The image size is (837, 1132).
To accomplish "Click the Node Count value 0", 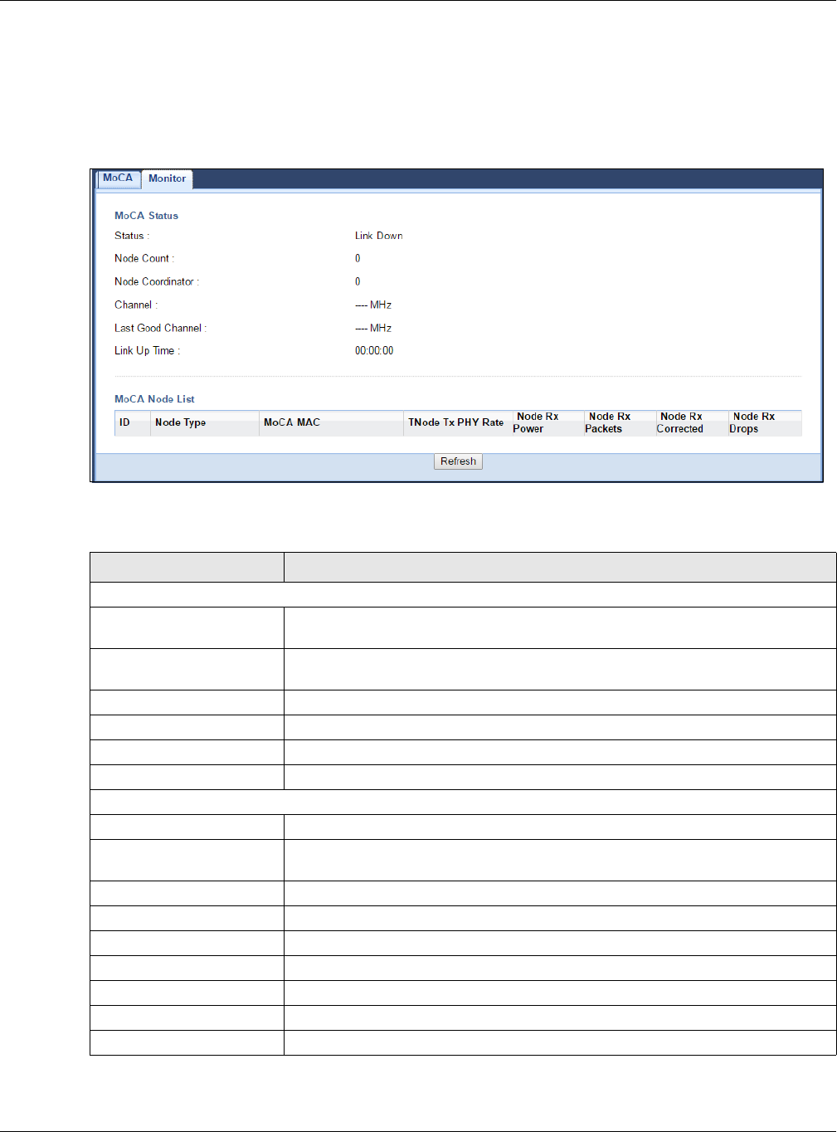I will pyautogui.click(x=358, y=259).
